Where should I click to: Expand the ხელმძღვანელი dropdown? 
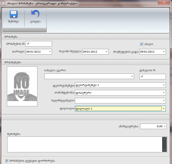tap(164, 101)
